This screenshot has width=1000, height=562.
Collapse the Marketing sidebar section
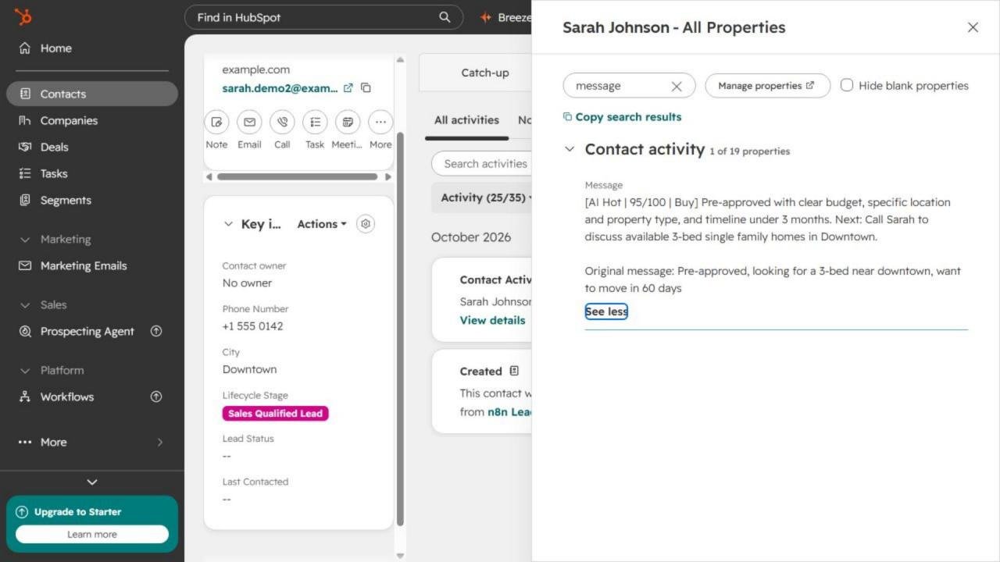pyautogui.click(x=25, y=240)
